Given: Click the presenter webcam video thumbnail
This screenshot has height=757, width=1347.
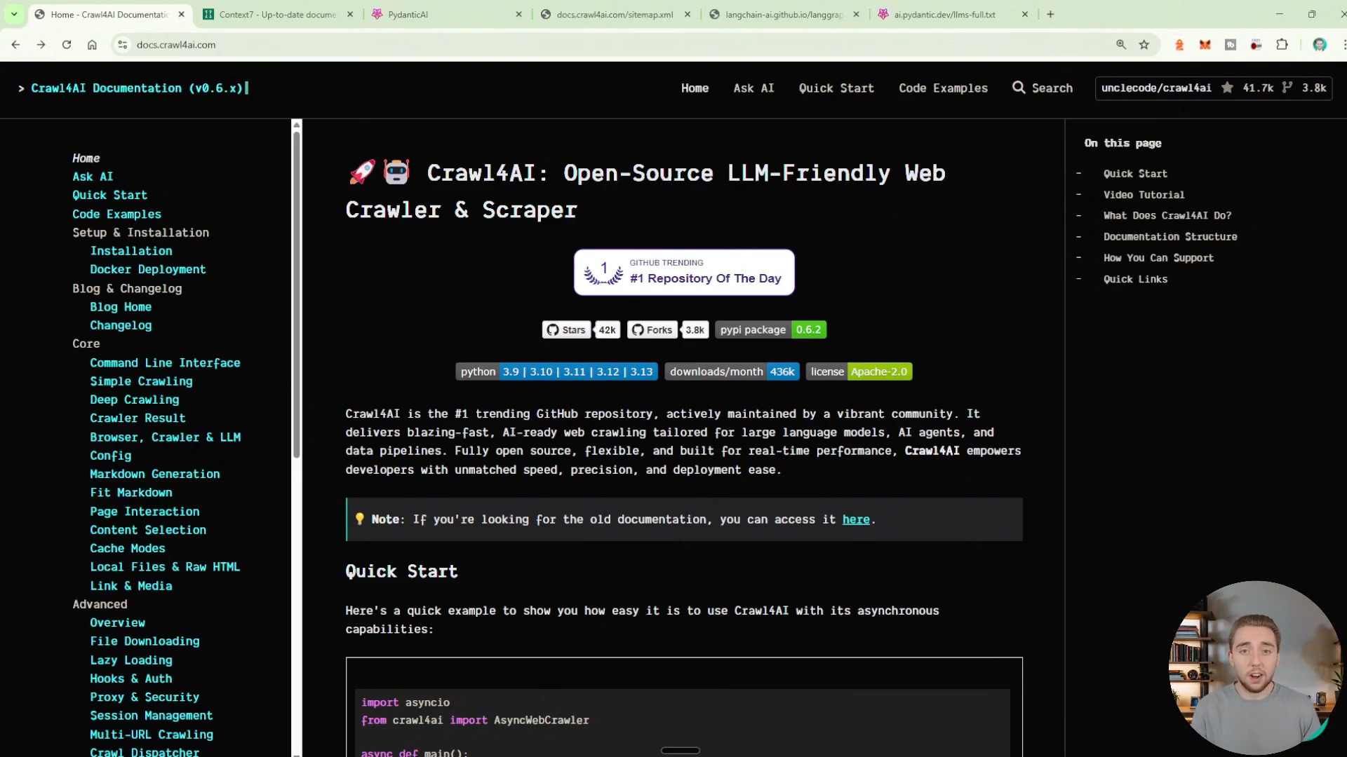Looking at the screenshot, I should tap(1255, 668).
